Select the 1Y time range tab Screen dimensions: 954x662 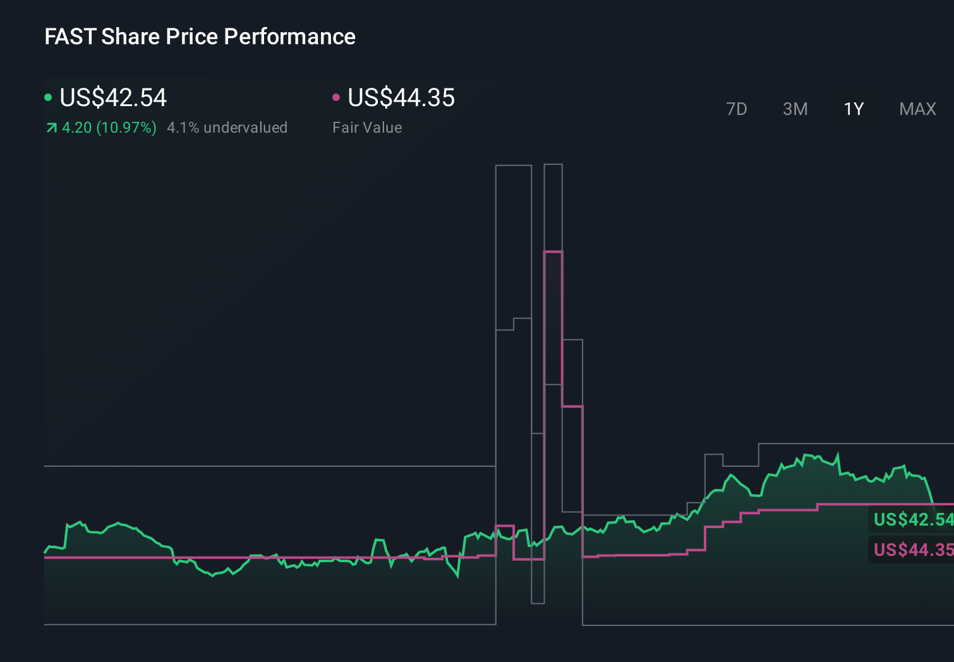coord(854,109)
